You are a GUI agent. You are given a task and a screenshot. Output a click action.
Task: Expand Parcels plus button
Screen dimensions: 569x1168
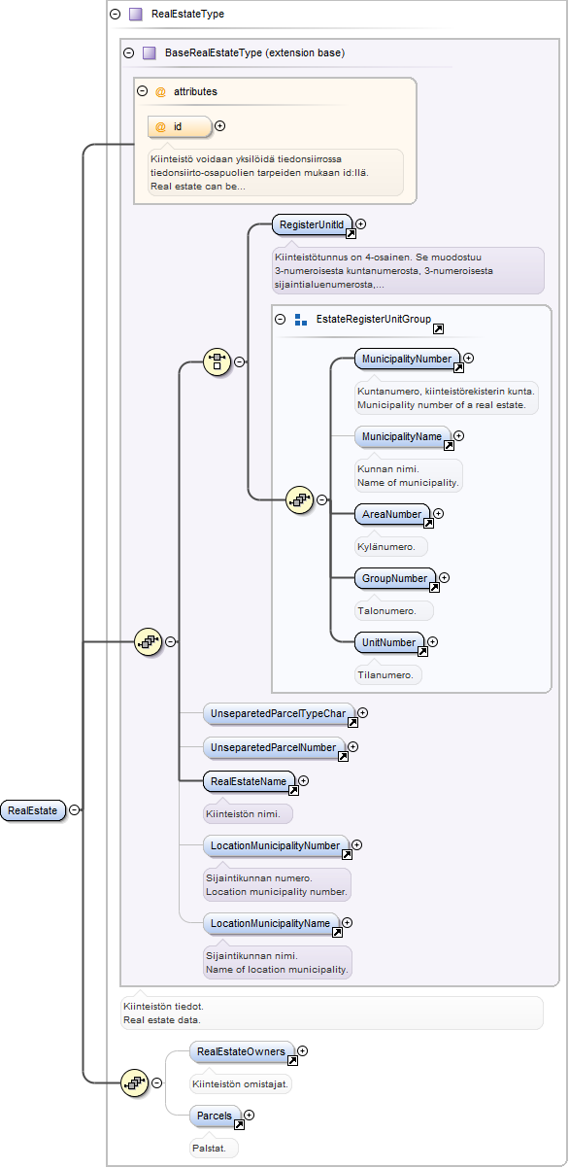250,1116
